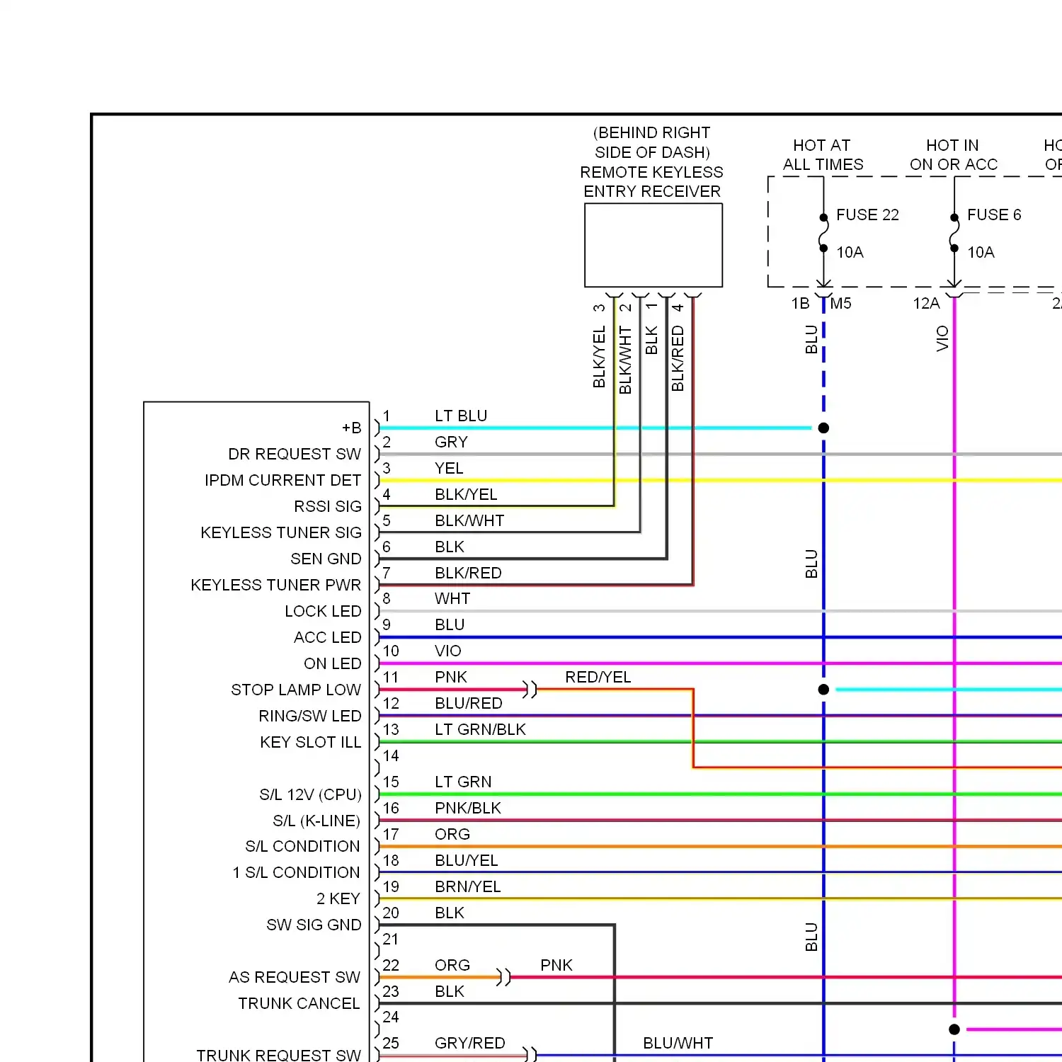
Task: Select the 'HOT AT ALL TIMES' heading
Action: [823, 155]
